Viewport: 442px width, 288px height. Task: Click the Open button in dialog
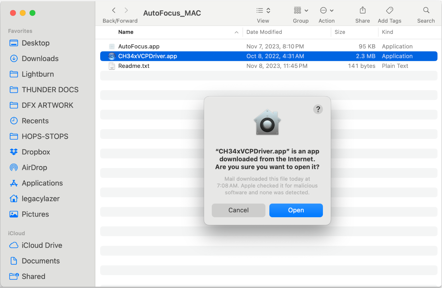[296, 210]
